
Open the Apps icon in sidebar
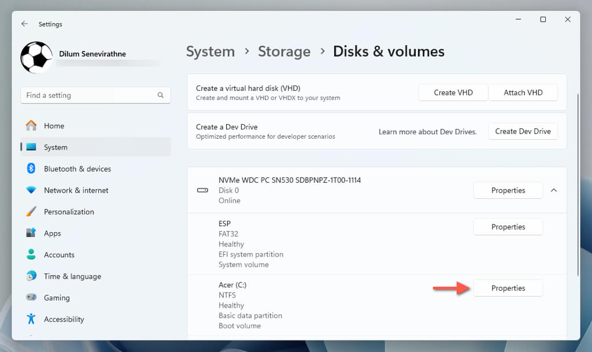[x=31, y=233]
